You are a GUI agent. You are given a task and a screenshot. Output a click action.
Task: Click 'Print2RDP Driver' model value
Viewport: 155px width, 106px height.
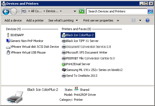pos(85,95)
